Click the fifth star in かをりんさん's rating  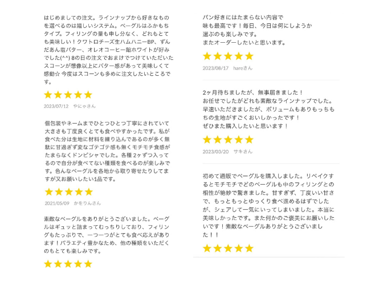tap(88, 192)
